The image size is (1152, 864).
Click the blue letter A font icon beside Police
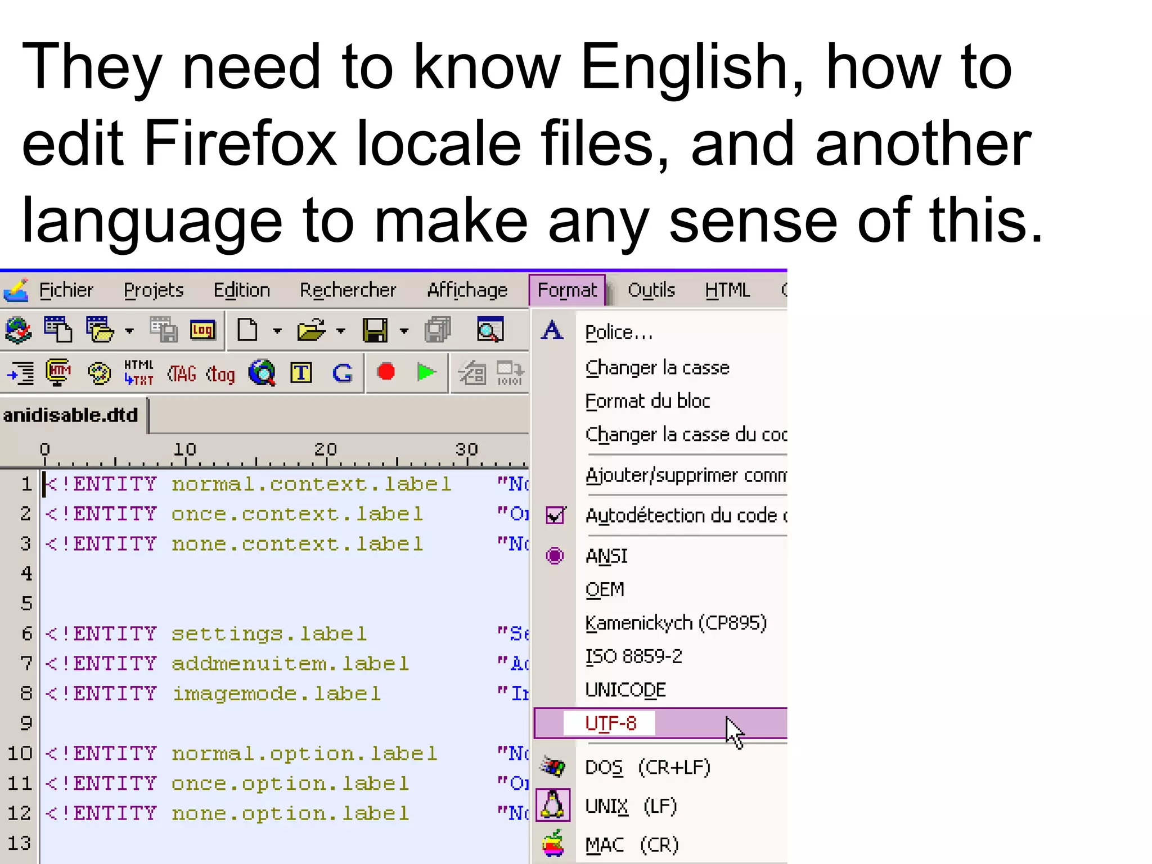[x=552, y=330]
